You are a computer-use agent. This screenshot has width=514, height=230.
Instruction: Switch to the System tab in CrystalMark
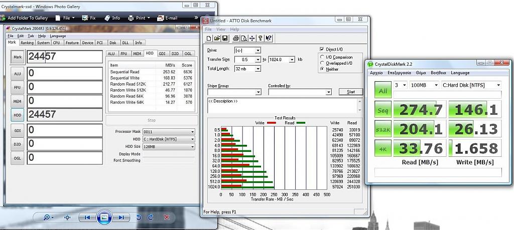click(43, 43)
